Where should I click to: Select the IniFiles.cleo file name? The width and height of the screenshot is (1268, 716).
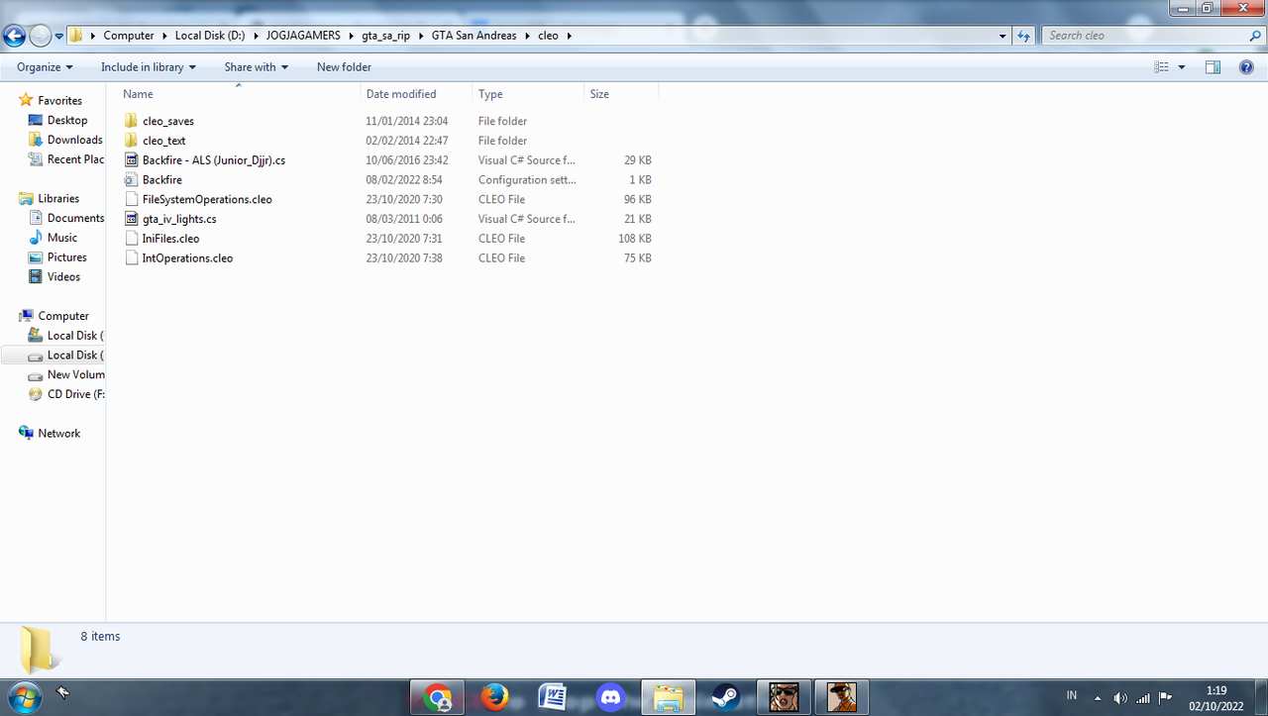(x=170, y=239)
